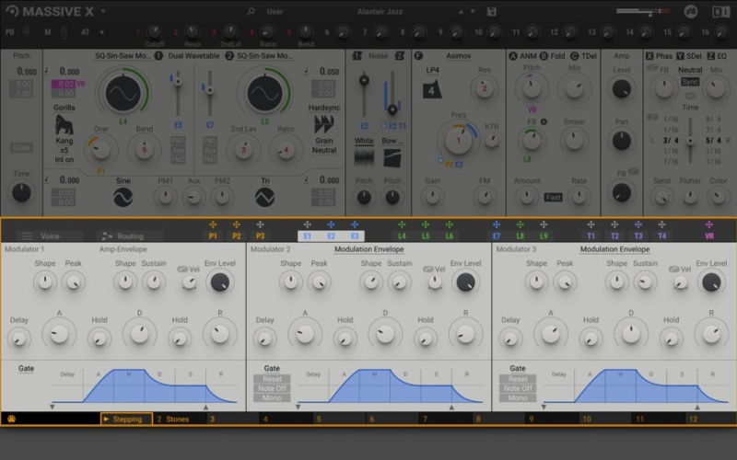Image resolution: width=737 pixels, height=460 pixels.
Task: Click the drag-assign arrows above T3
Action: [638, 224]
